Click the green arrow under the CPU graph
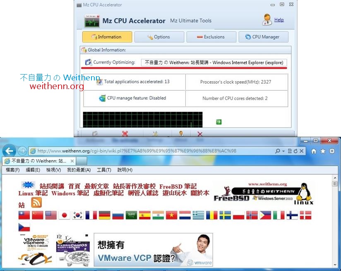 (x=218, y=122)
